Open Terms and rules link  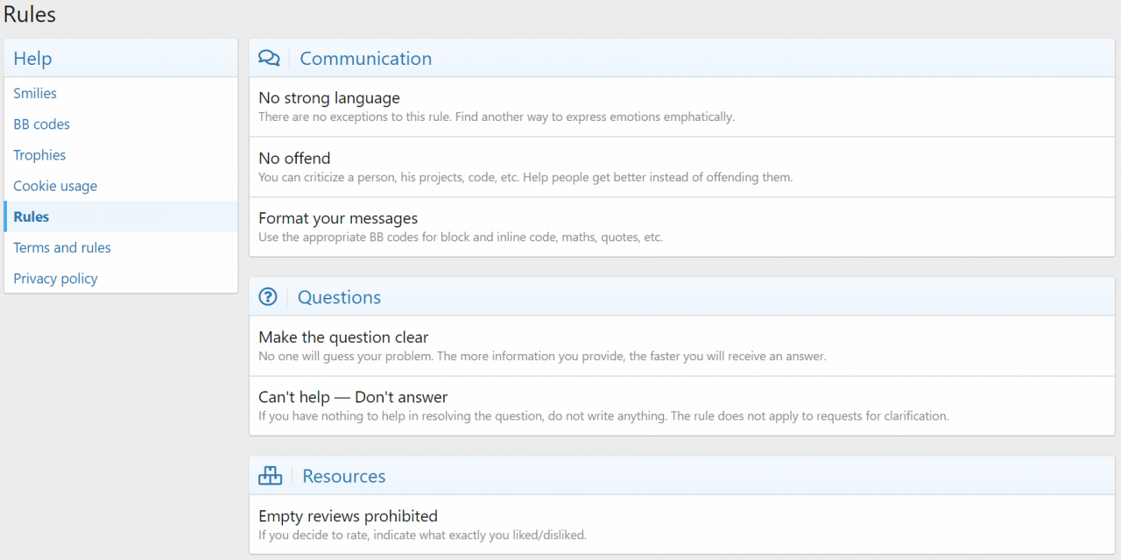click(62, 248)
